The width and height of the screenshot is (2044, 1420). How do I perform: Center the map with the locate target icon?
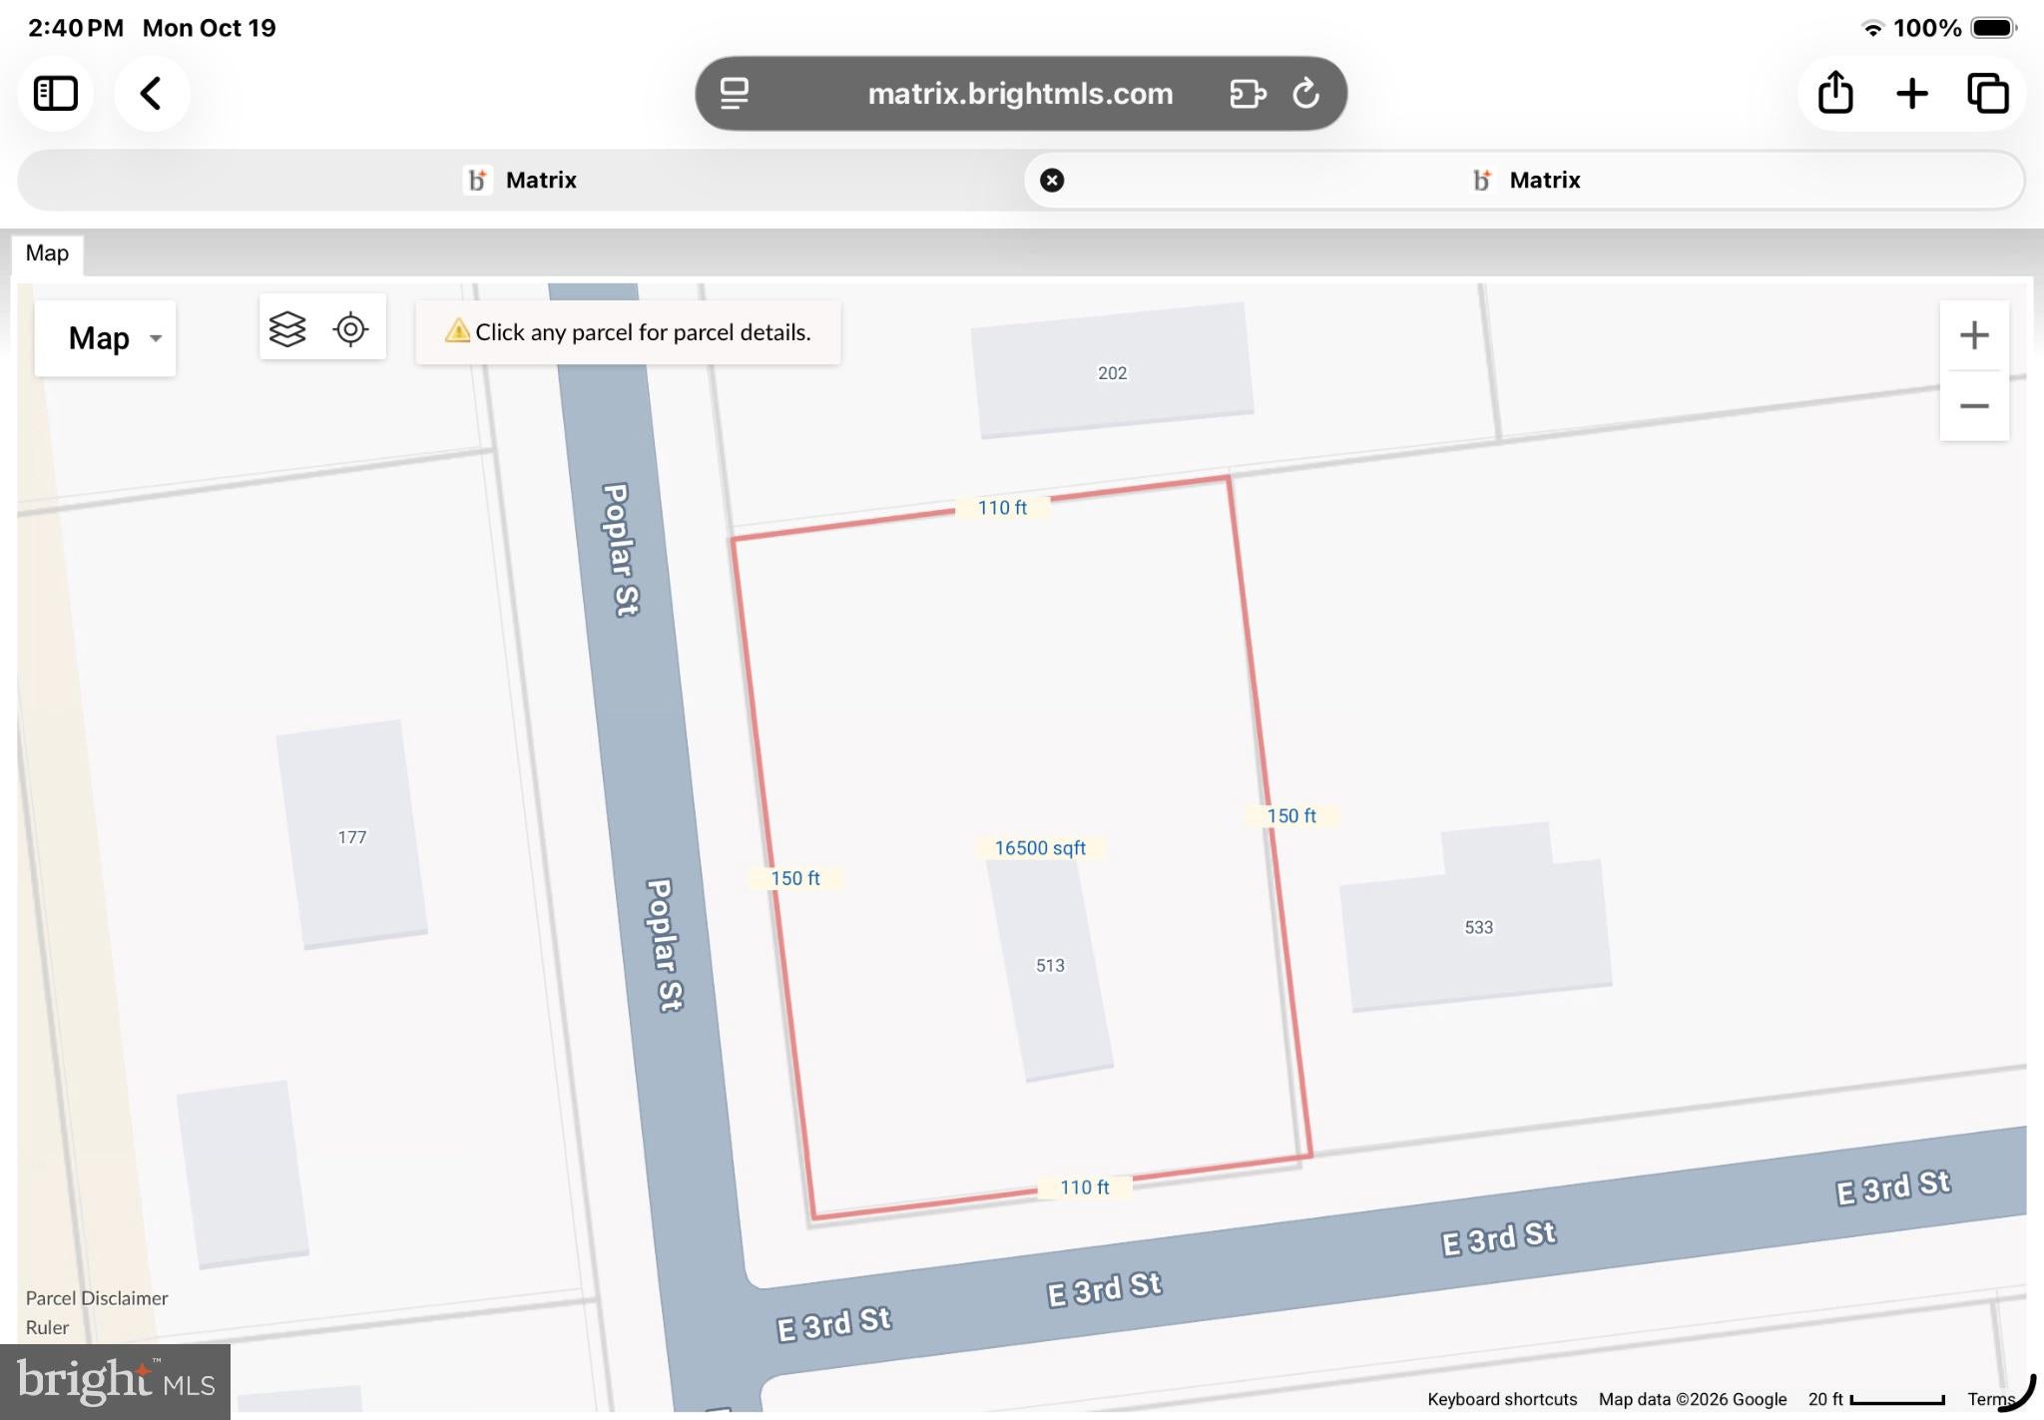[x=350, y=328]
